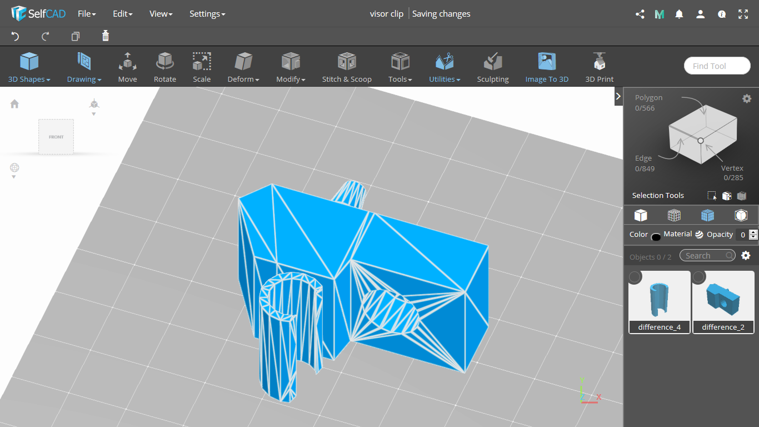This screenshot has width=759, height=427.
Task: Select Edge selection mode label
Action: [643, 158]
